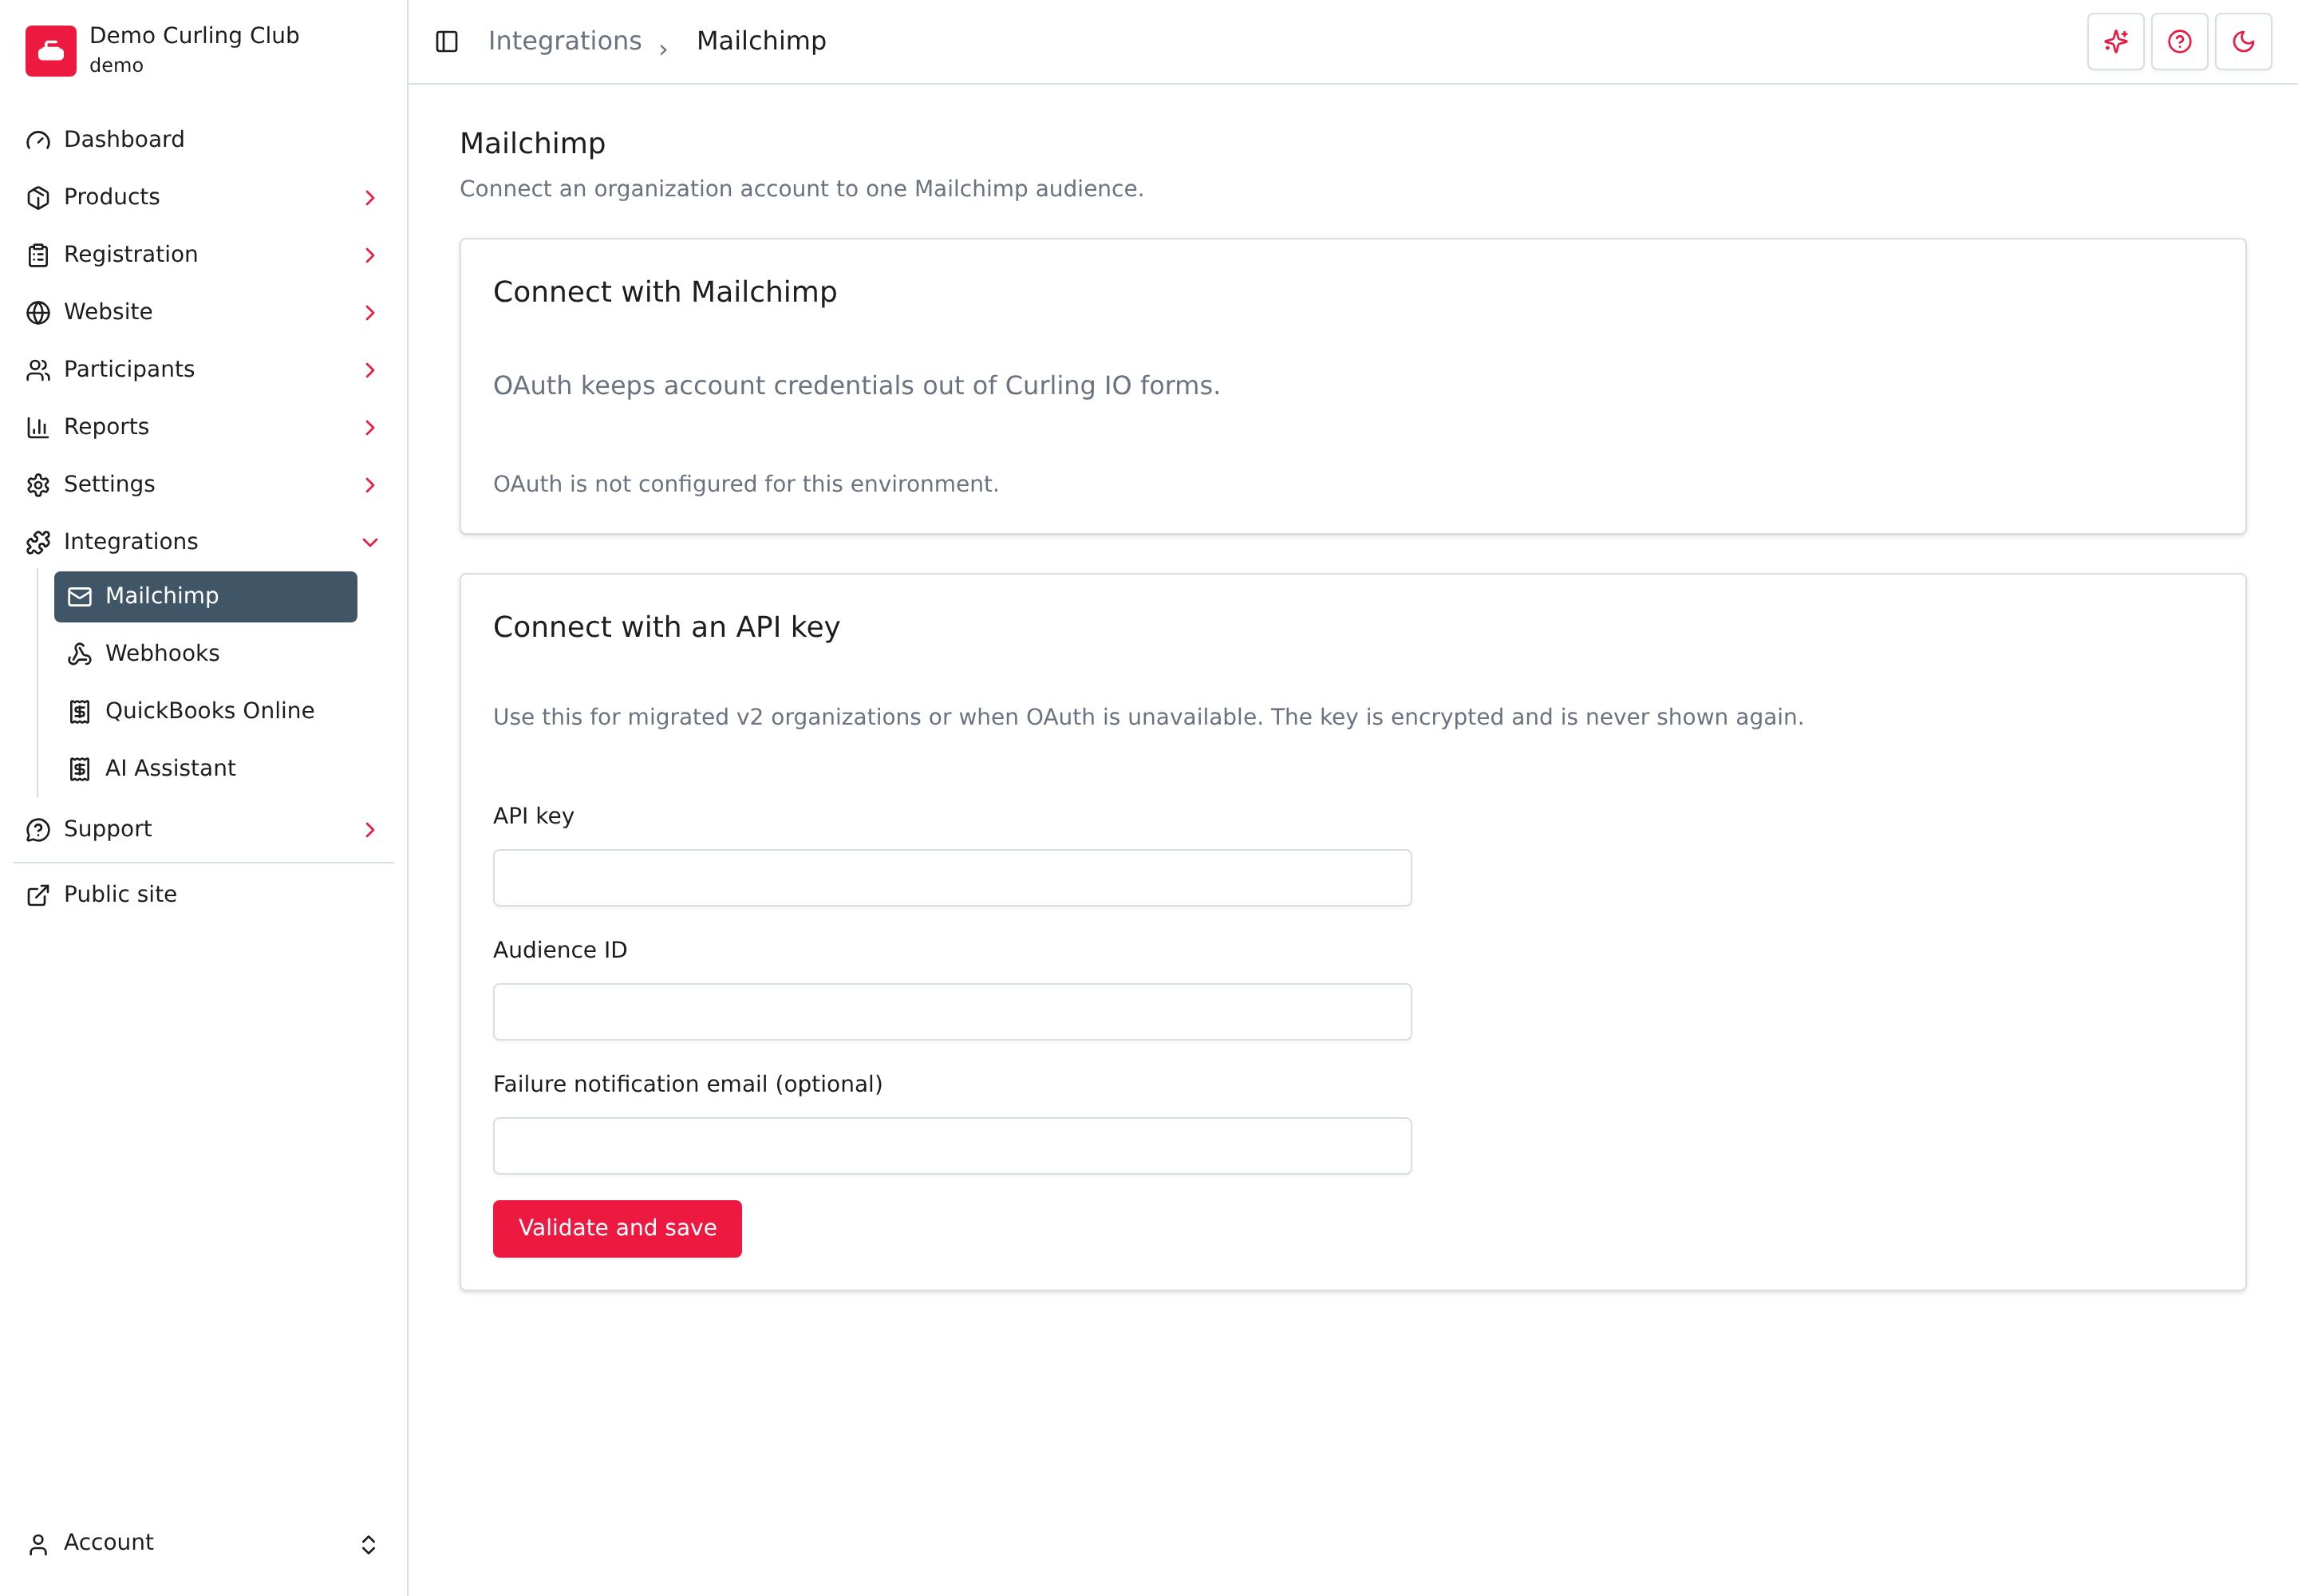Expand the Website submenu chevron
Viewport: 2298px width, 1596px height.
coord(370,313)
